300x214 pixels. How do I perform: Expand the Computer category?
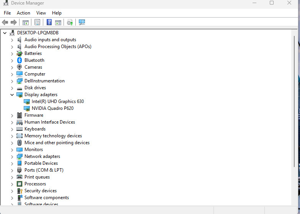[12, 74]
